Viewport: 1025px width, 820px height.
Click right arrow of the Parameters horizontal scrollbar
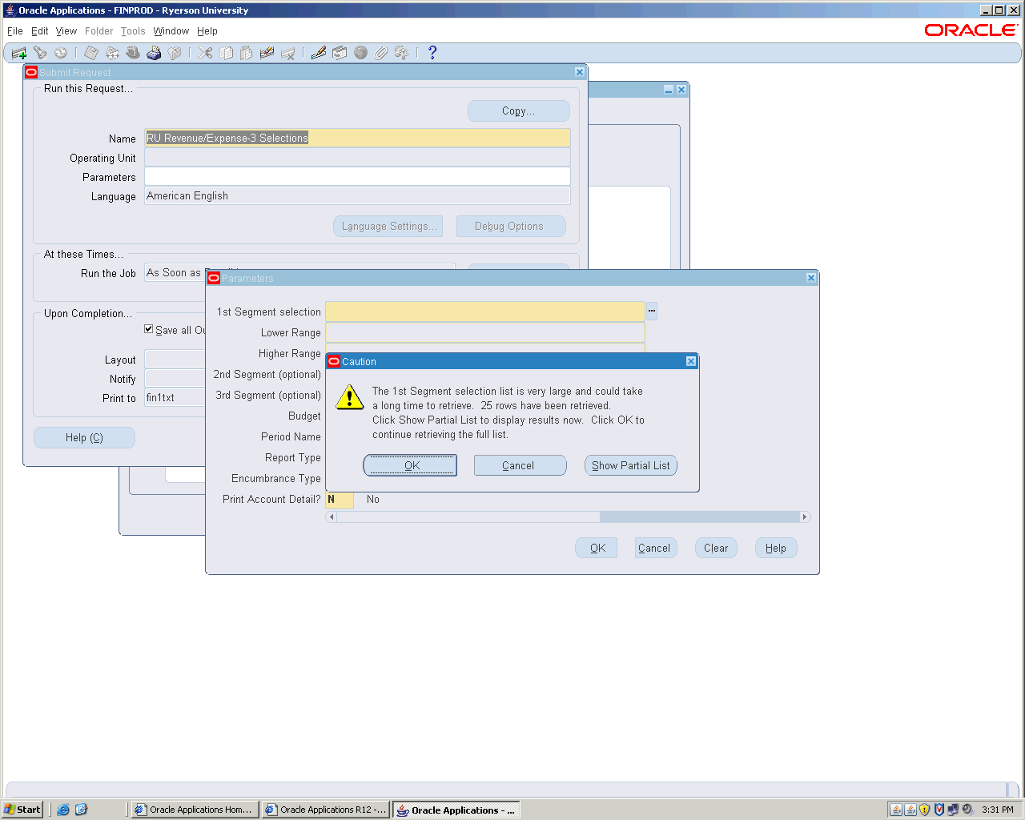coord(805,517)
